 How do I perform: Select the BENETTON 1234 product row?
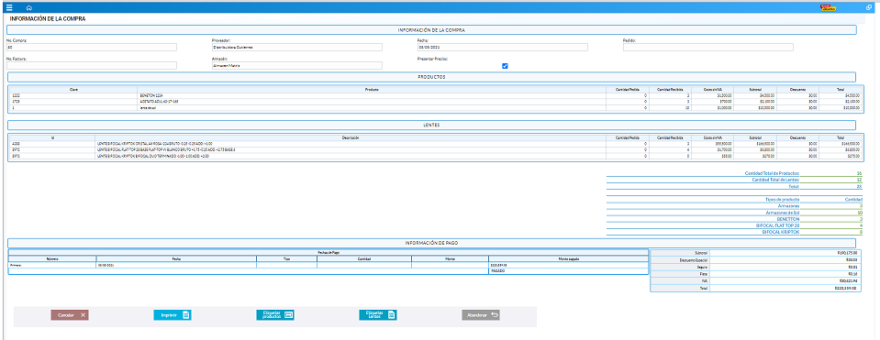tap(435, 96)
